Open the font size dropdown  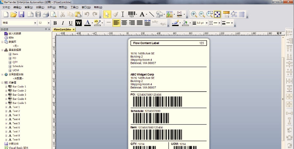tap(49, 23)
